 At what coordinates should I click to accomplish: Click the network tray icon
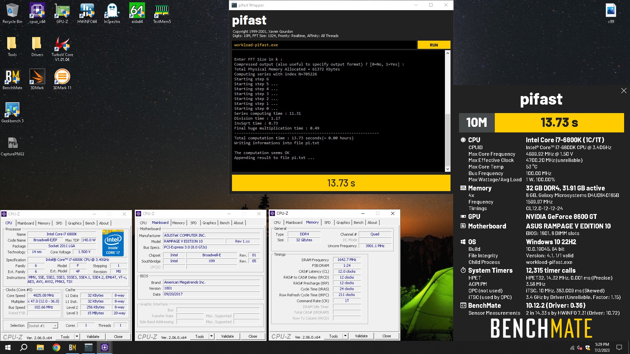572,348
